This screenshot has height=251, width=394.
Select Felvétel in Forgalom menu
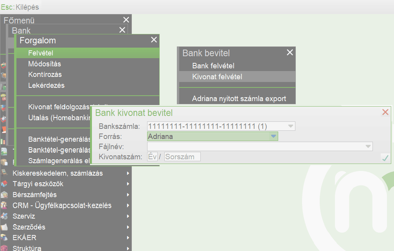[x=88, y=53]
